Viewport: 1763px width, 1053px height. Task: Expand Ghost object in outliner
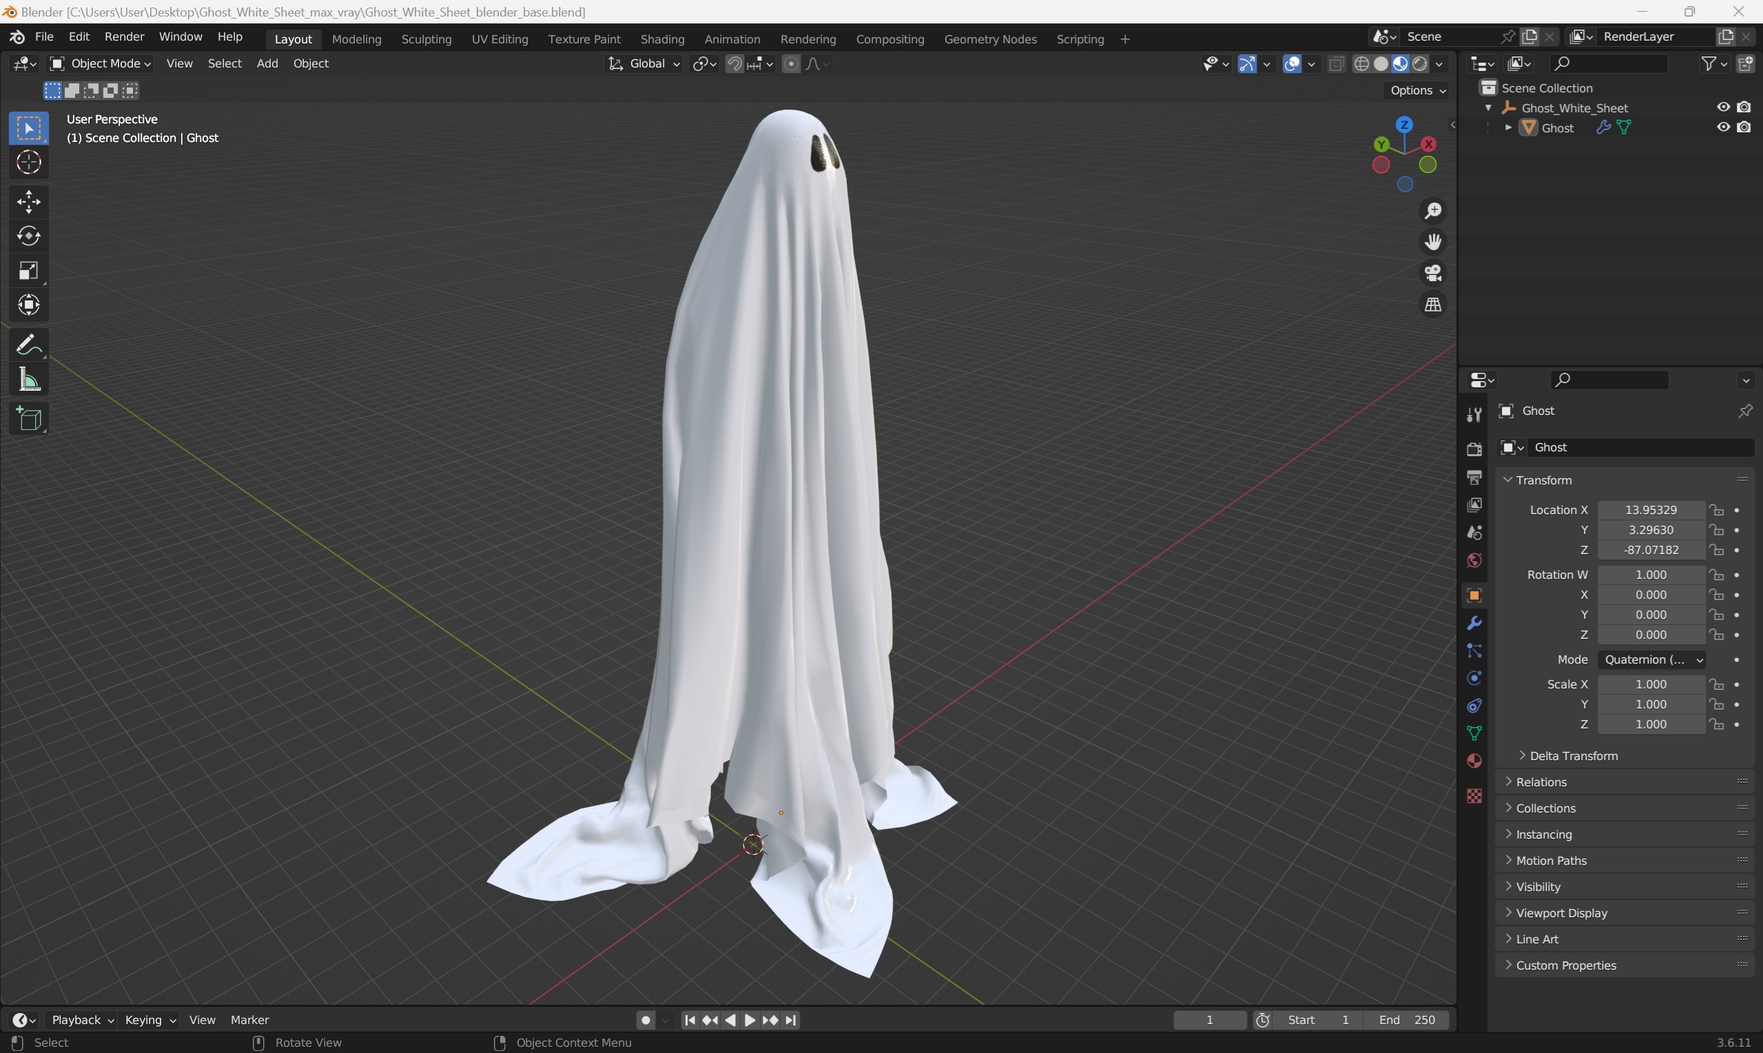click(1508, 127)
